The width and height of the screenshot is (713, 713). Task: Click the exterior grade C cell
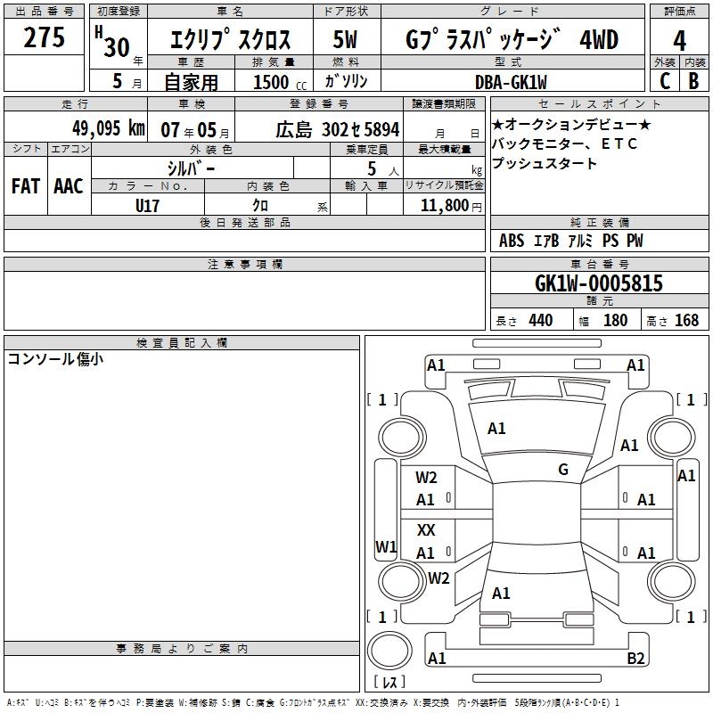point(664,81)
